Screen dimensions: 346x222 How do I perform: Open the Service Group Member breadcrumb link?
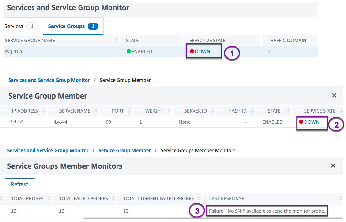124,150
